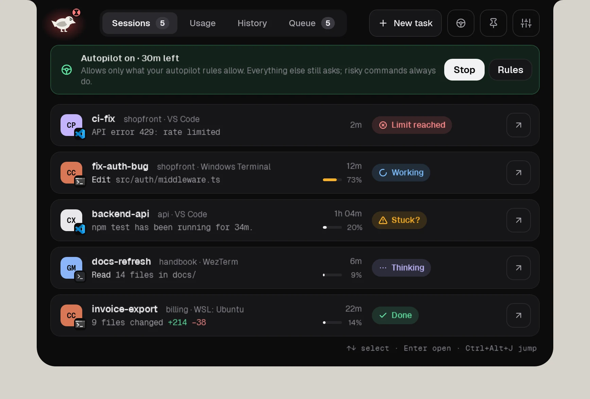
Task: Click the CX avatar on backend-api
Action: tap(71, 220)
